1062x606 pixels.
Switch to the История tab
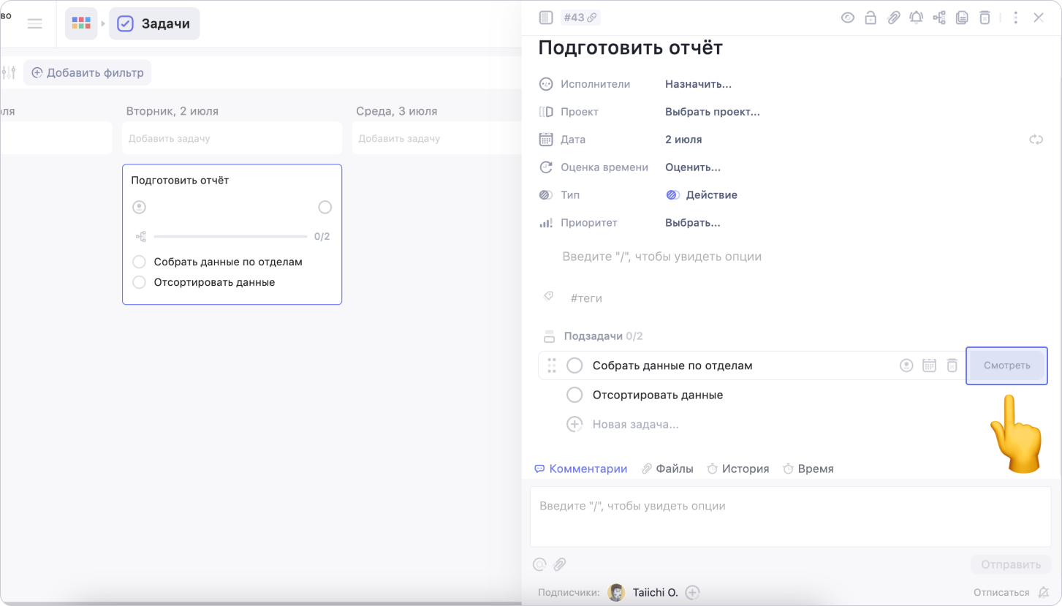[738, 469]
